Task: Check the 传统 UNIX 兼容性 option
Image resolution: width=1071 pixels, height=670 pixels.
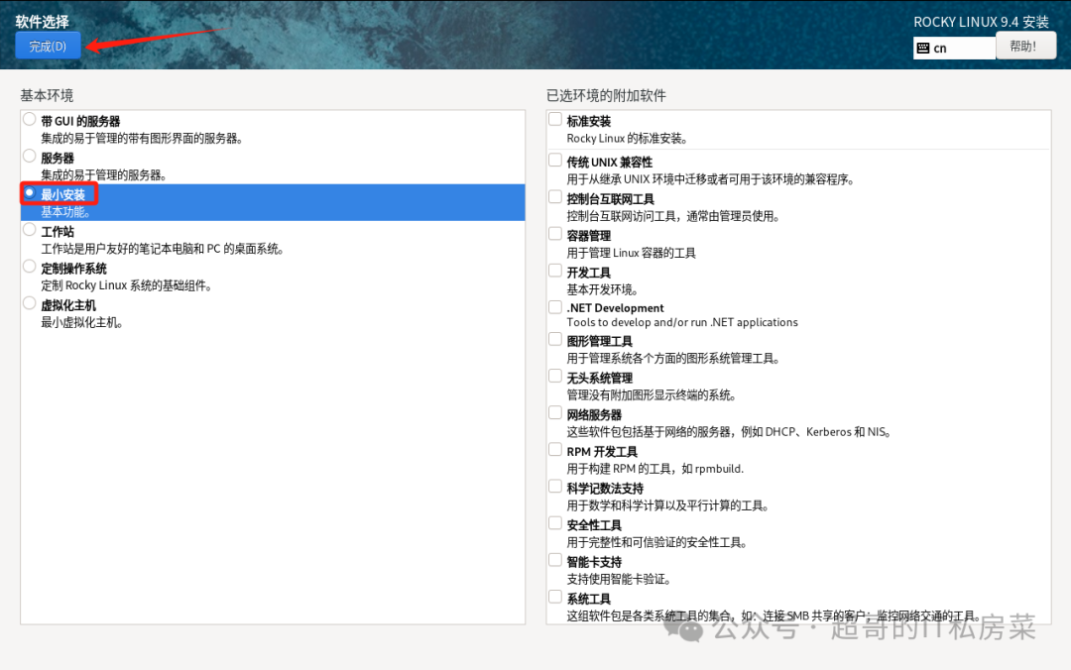Action: 554,162
